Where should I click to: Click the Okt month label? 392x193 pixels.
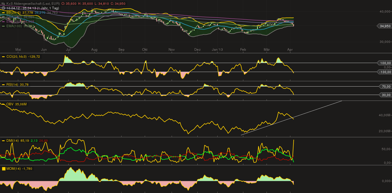click(x=145, y=50)
